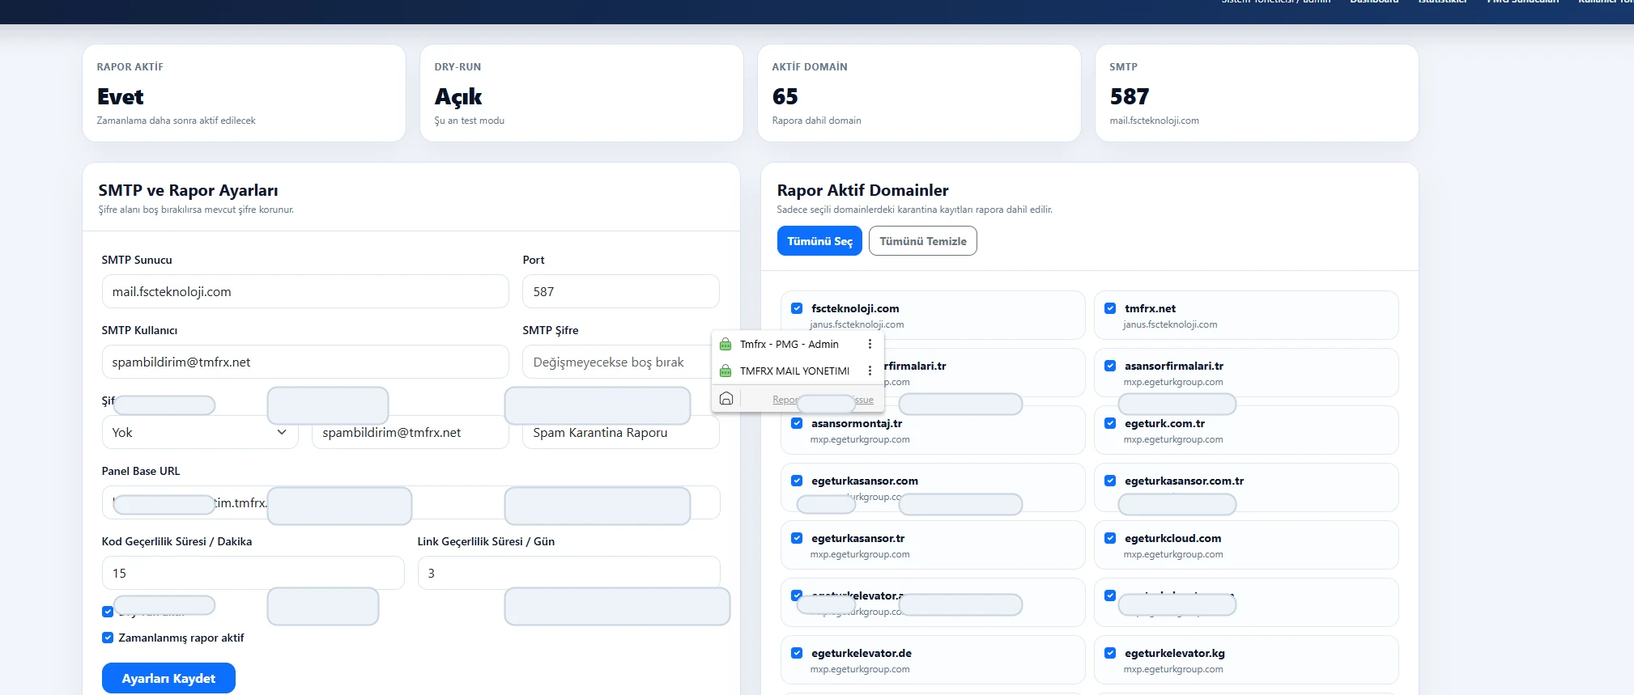Toggle the egeturkelevator.kg domain checkbox
Image resolution: width=1634 pixels, height=695 pixels.
1110,653
